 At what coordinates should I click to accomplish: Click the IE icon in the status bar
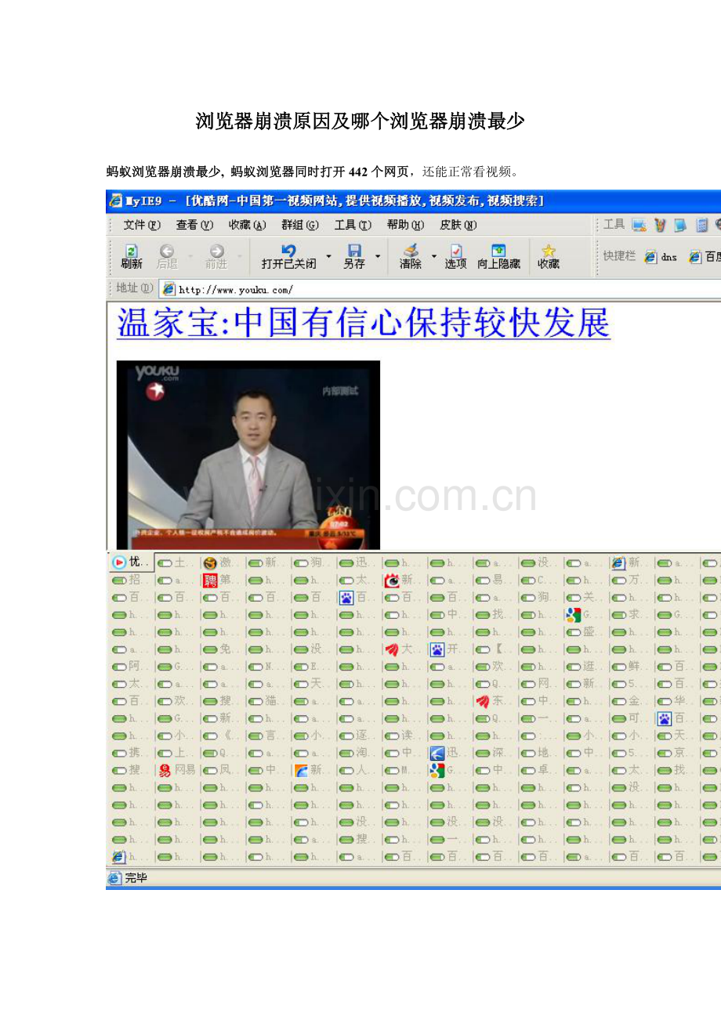(x=114, y=878)
